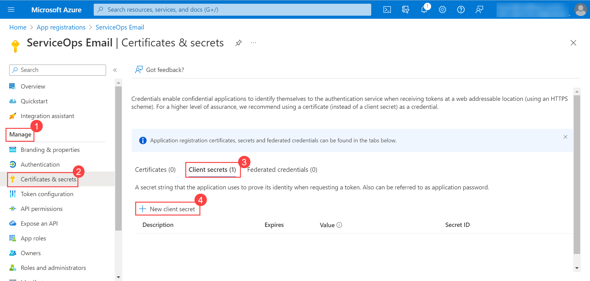This screenshot has width=590, height=281.
Task: Switch to the Certificates tab
Action: (x=155, y=169)
